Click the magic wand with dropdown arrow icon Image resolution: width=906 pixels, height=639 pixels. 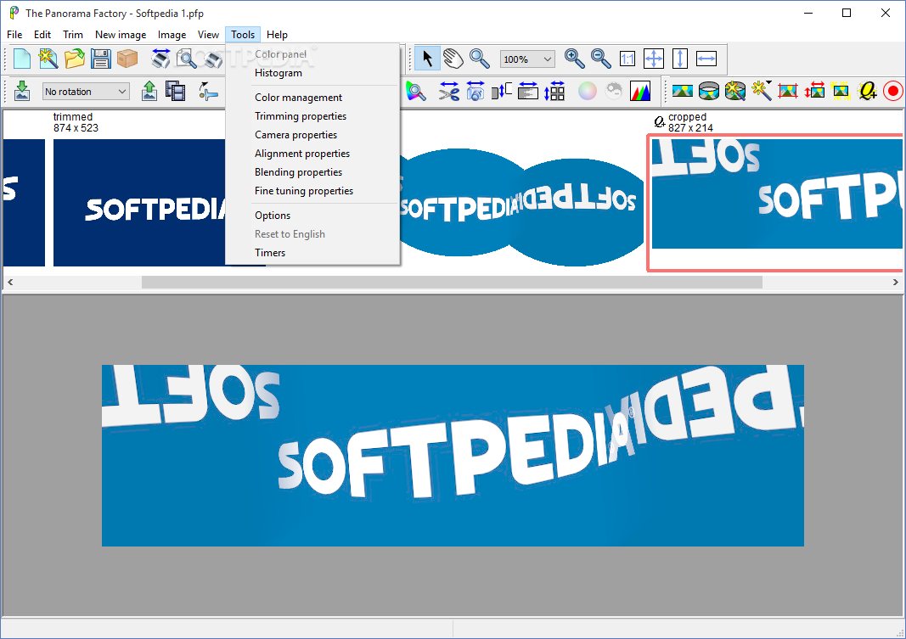coord(762,91)
